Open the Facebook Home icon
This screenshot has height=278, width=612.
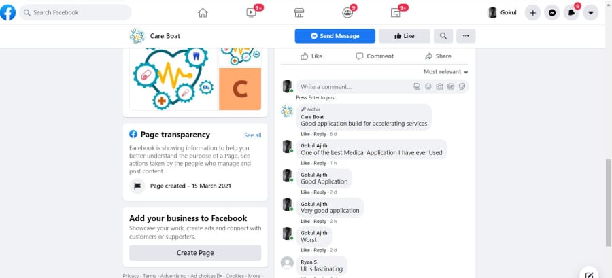click(x=203, y=13)
